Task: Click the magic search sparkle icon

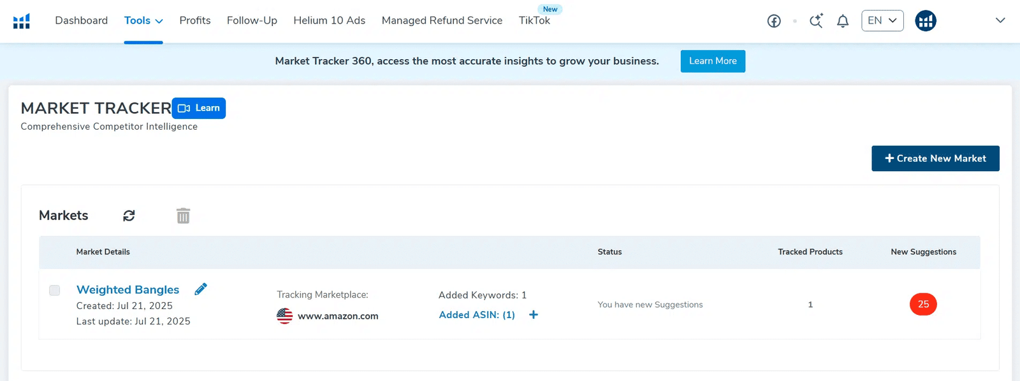Action: point(816,21)
